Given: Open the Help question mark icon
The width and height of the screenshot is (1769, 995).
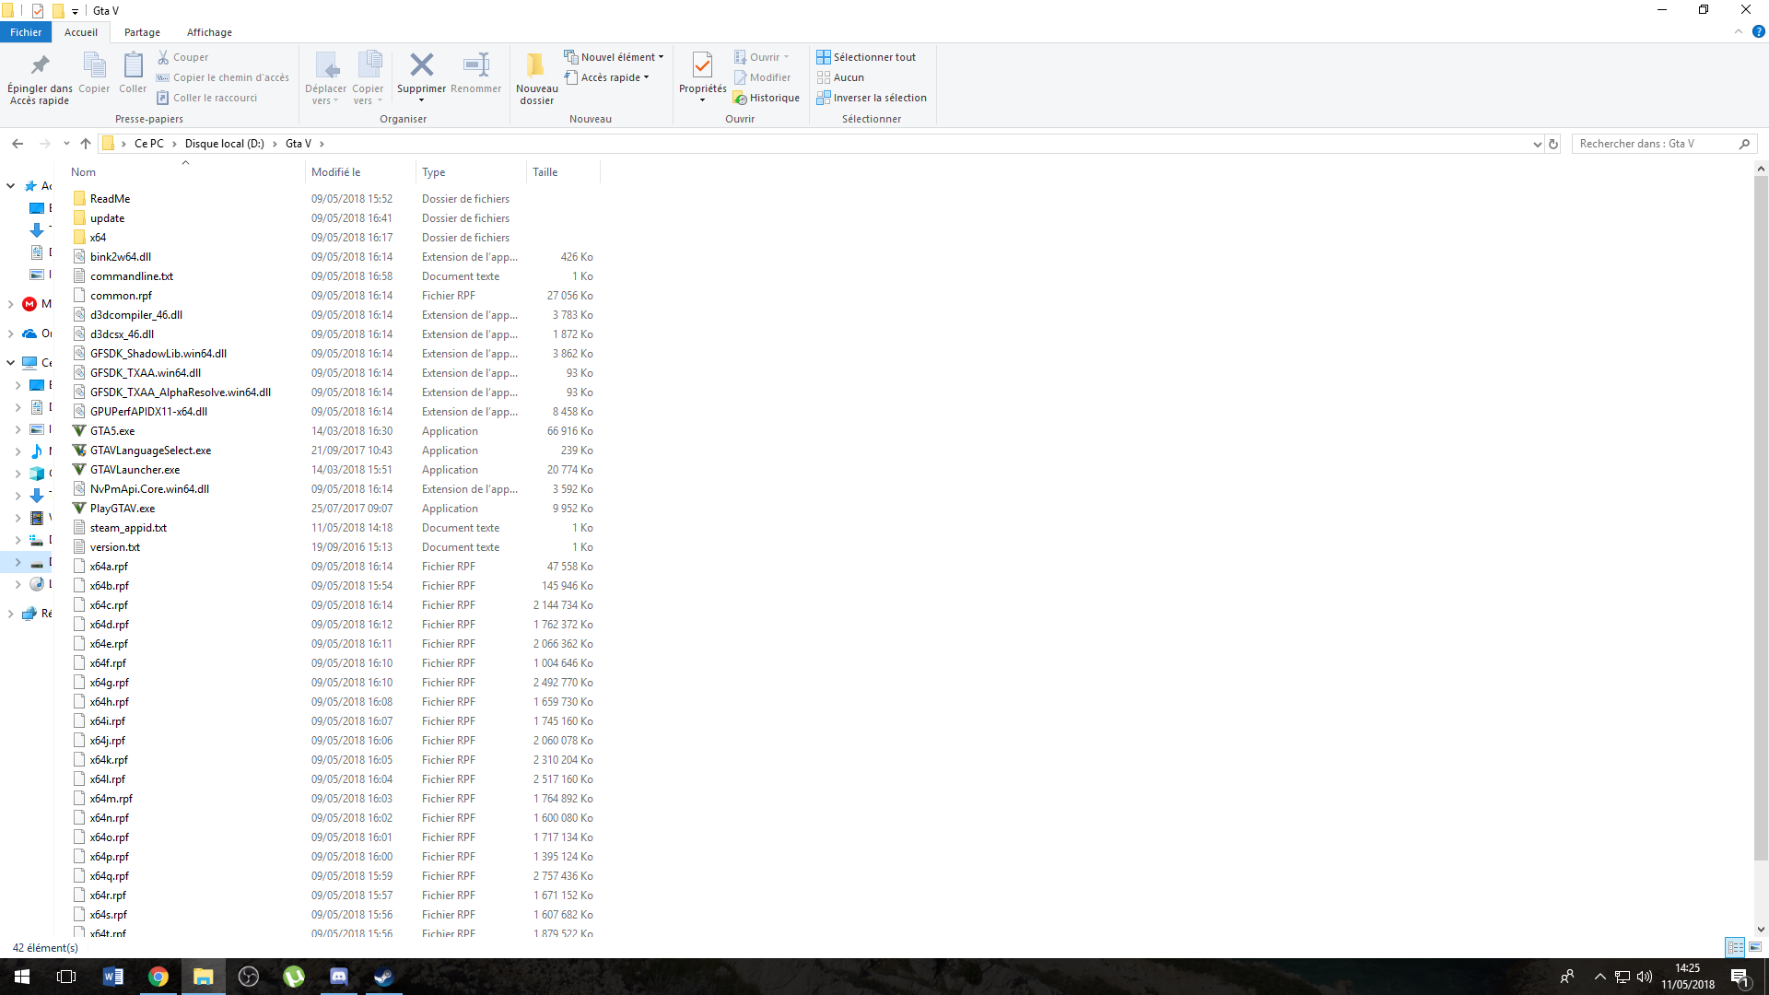Looking at the screenshot, I should [1758, 32].
